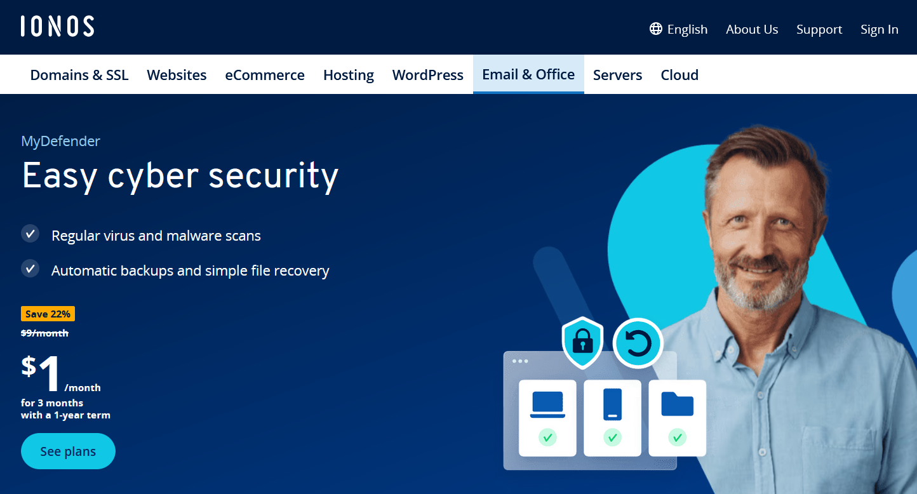The height and width of the screenshot is (494, 917).
Task: Click the green checkmark under the laptop
Action: tap(547, 437)
